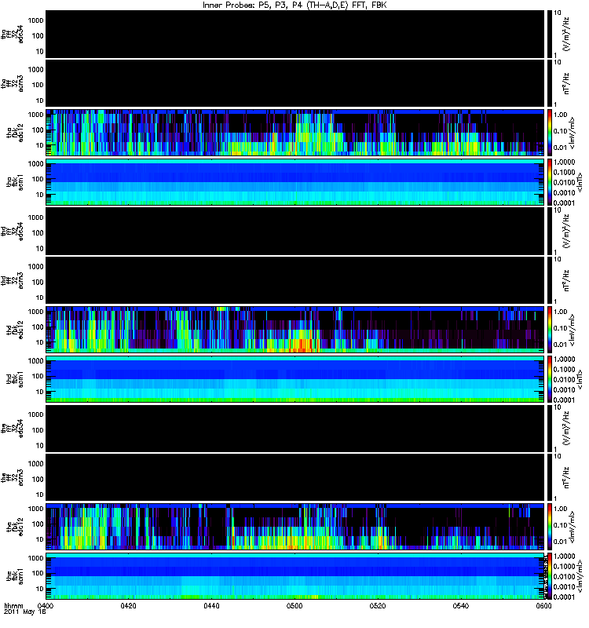This screenshot has height=628, width=589.
Task: Click the thd fbk scm1 spectrogram panel
Action: pos(295,379)
